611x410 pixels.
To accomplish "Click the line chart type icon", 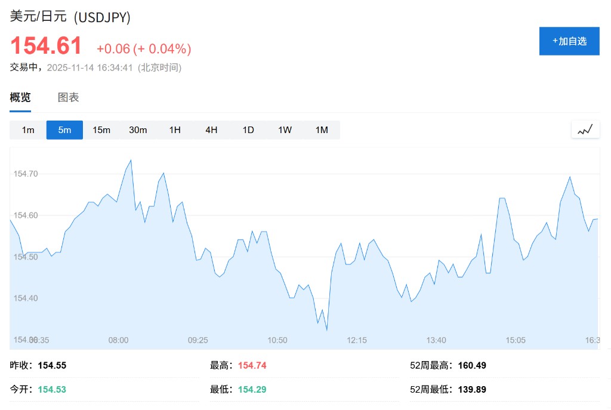I will [585, 130].
